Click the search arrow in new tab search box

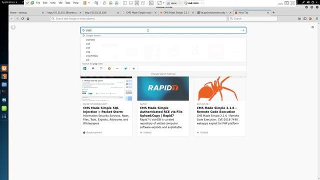click(x=242, y=30)
